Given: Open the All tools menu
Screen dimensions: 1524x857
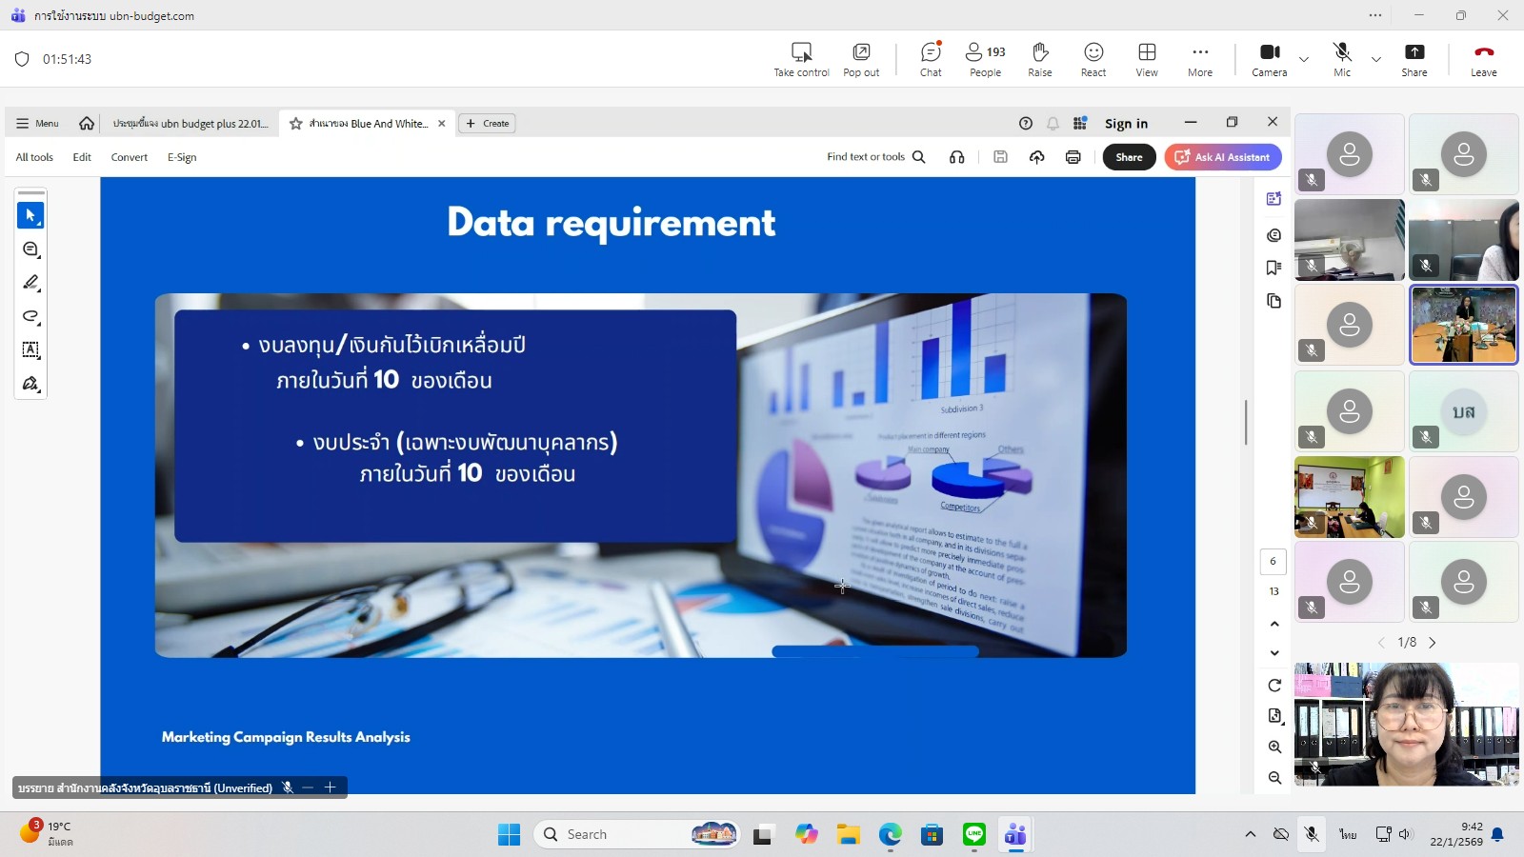Looking at the screenshot, I should tap(34, 157).
